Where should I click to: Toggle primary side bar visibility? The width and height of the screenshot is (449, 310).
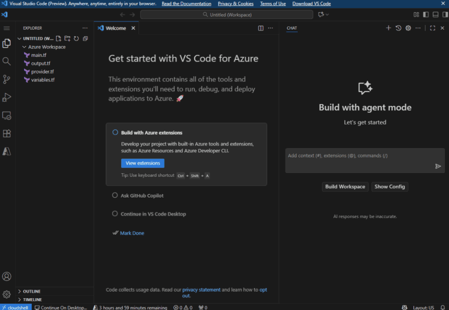[x=426, y=14]
